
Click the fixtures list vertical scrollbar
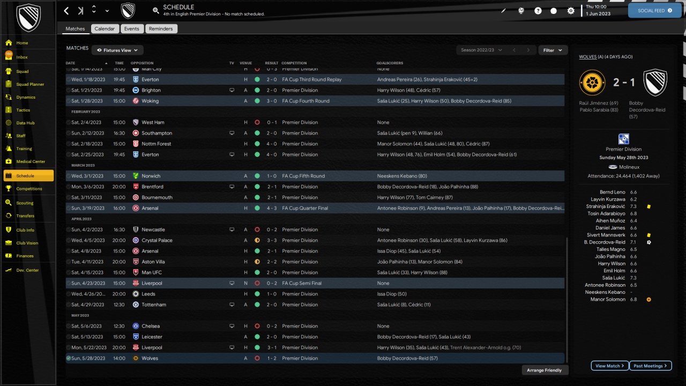(566, 300)
